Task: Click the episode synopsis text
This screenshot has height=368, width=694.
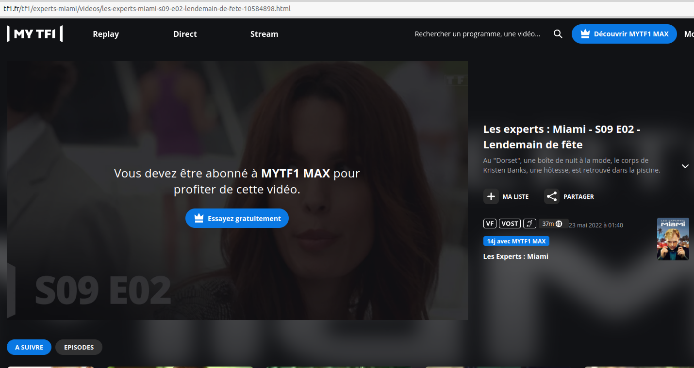Action: [x=572, y=165]
